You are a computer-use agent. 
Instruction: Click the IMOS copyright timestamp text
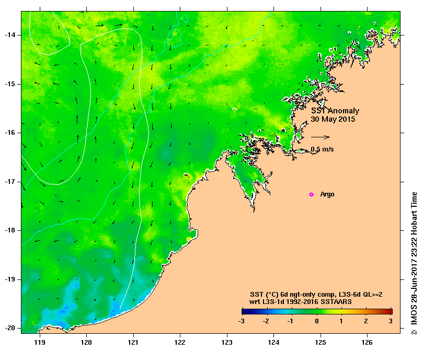pyautogui.click(x=414, y=263)
